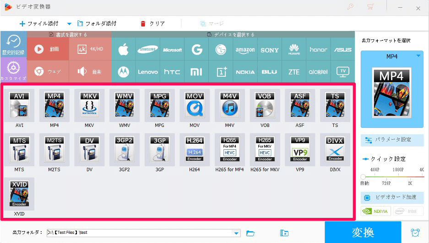The width and height of the screenshot is (429, 243).
Task: Open パラメータ設定 settings button
Action: point(392,140)
